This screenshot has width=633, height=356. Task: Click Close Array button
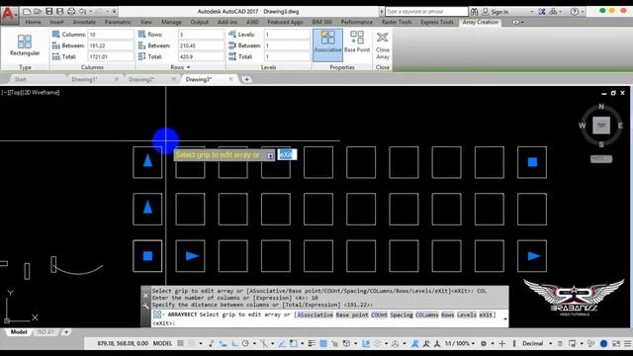pyautogui.click(x=383, y=46)
